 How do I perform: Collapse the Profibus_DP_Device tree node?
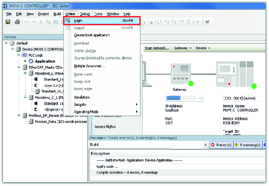[x=19, y=115]
